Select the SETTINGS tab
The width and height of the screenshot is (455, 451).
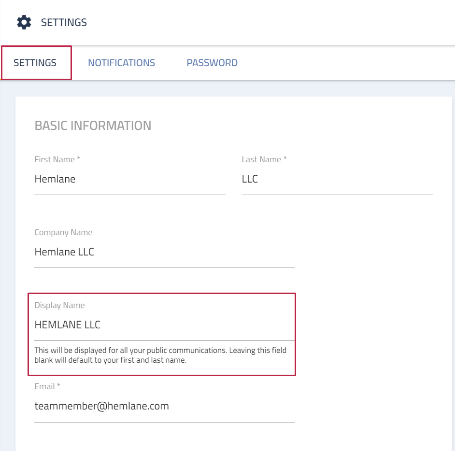point(35,63)
